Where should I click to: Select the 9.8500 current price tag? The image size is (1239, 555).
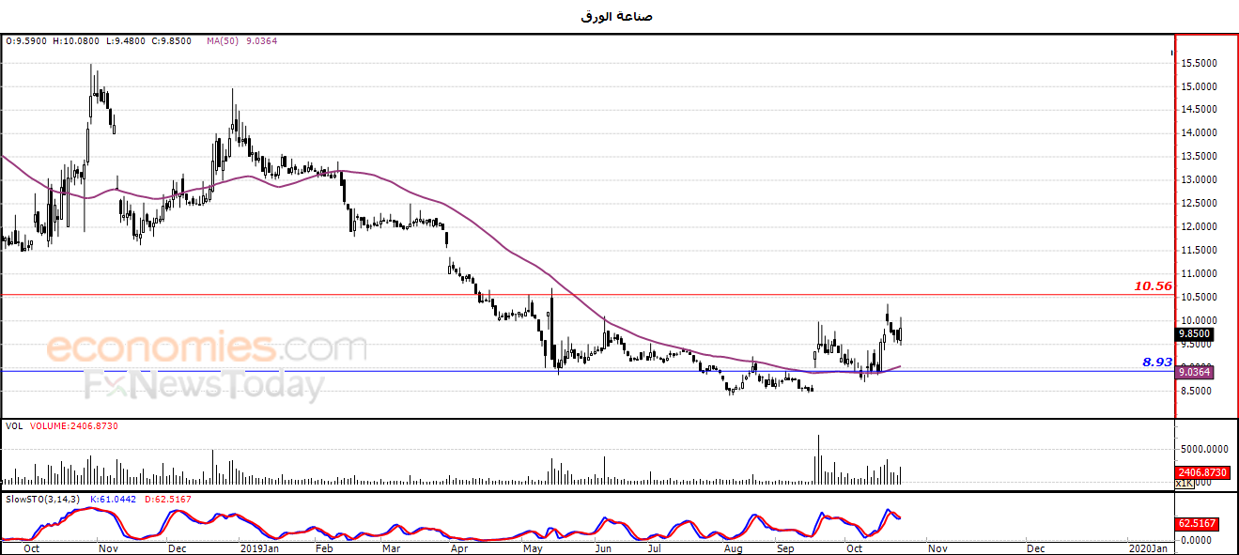pyautogui.click(x=1195, y=333)
